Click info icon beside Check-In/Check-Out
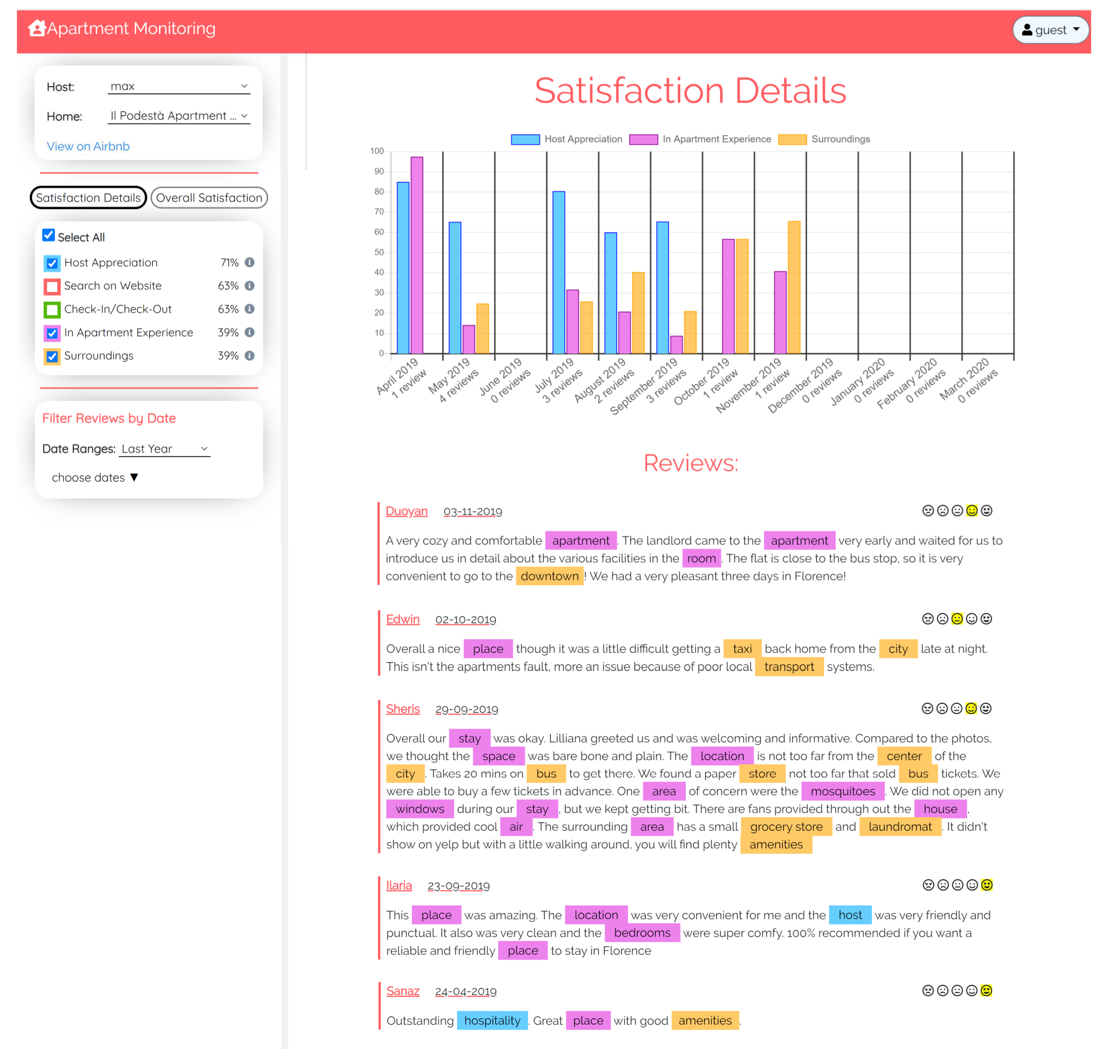Image resolution: width=1103 pixels, height=1049 pixels. tap(250, 309)
